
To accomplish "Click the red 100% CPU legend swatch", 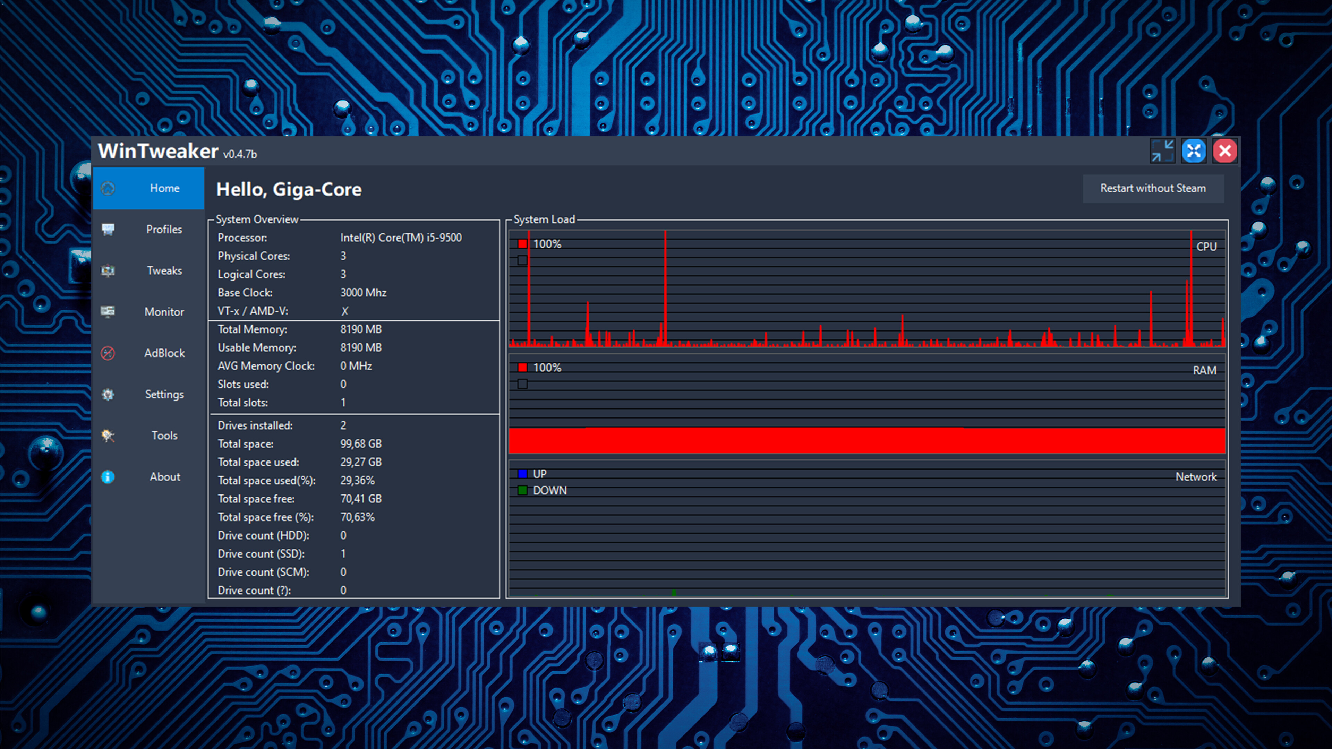I will click(522, 243).
